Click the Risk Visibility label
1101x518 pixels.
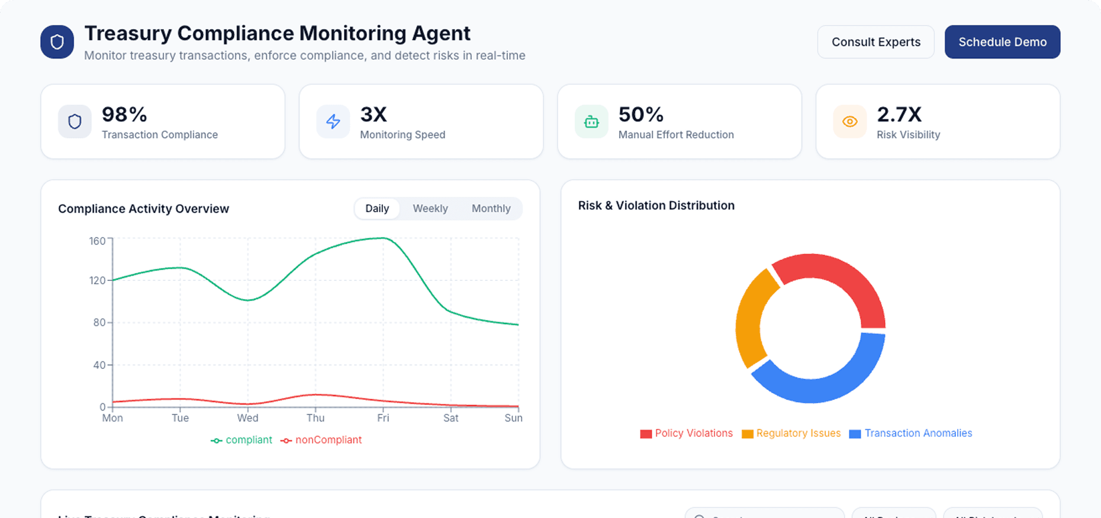click(908, 135)
